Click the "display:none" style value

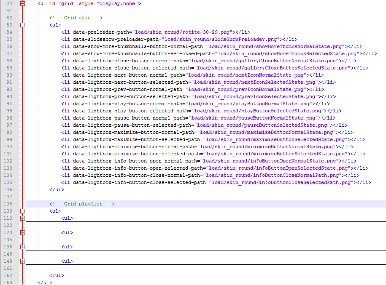pyautogui.click(x=117, y=3)
